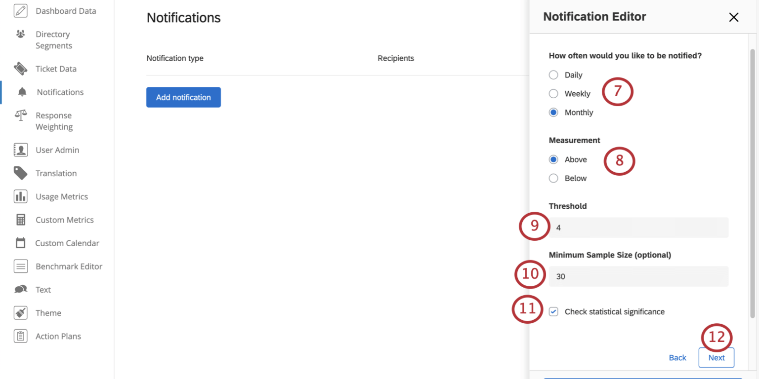This screenshot has height=379, width=759.
Task: Click the Theme brush icon
Action: tap(20, 313)
